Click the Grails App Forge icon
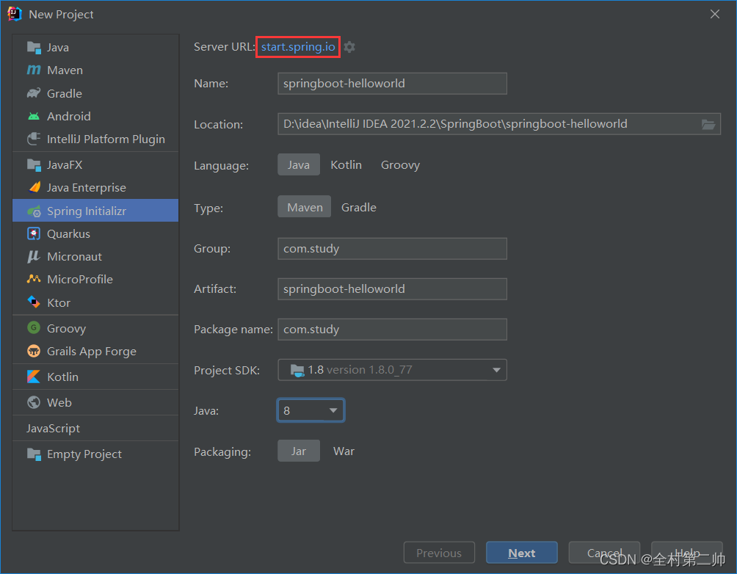 (34, 351)
